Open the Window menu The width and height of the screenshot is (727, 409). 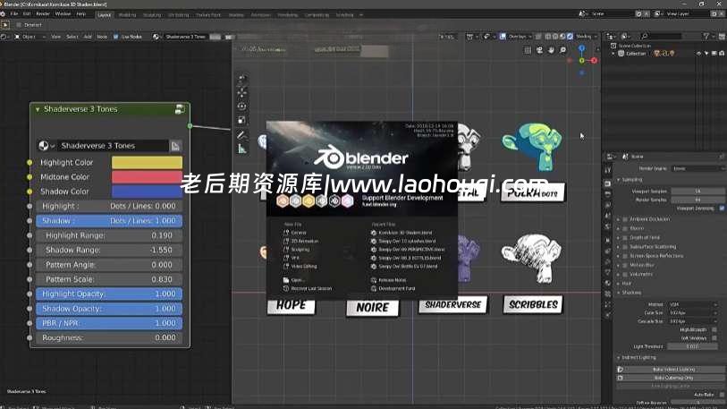pos(63,14)
